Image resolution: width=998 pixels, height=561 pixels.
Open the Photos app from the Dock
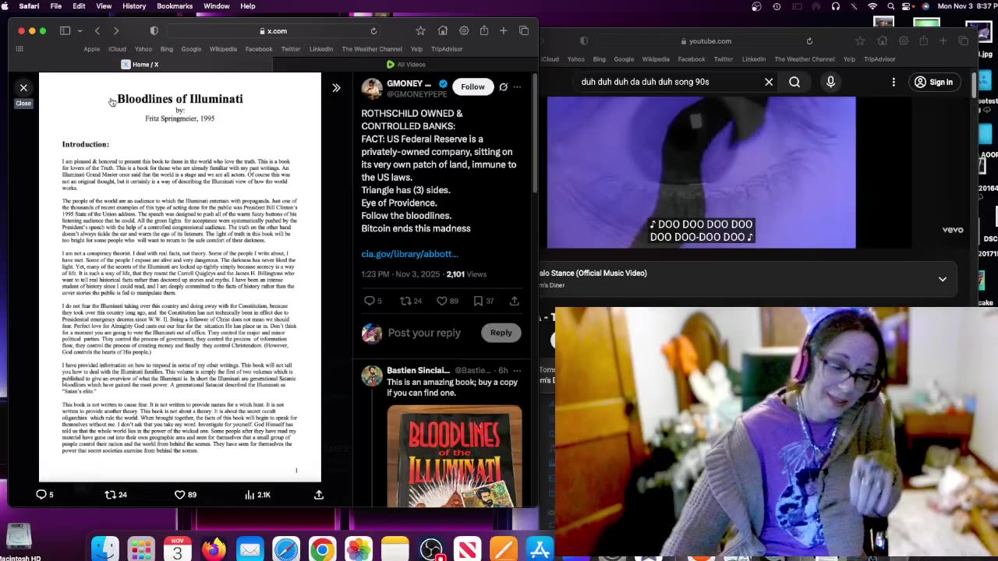click(x=359, y=549)
